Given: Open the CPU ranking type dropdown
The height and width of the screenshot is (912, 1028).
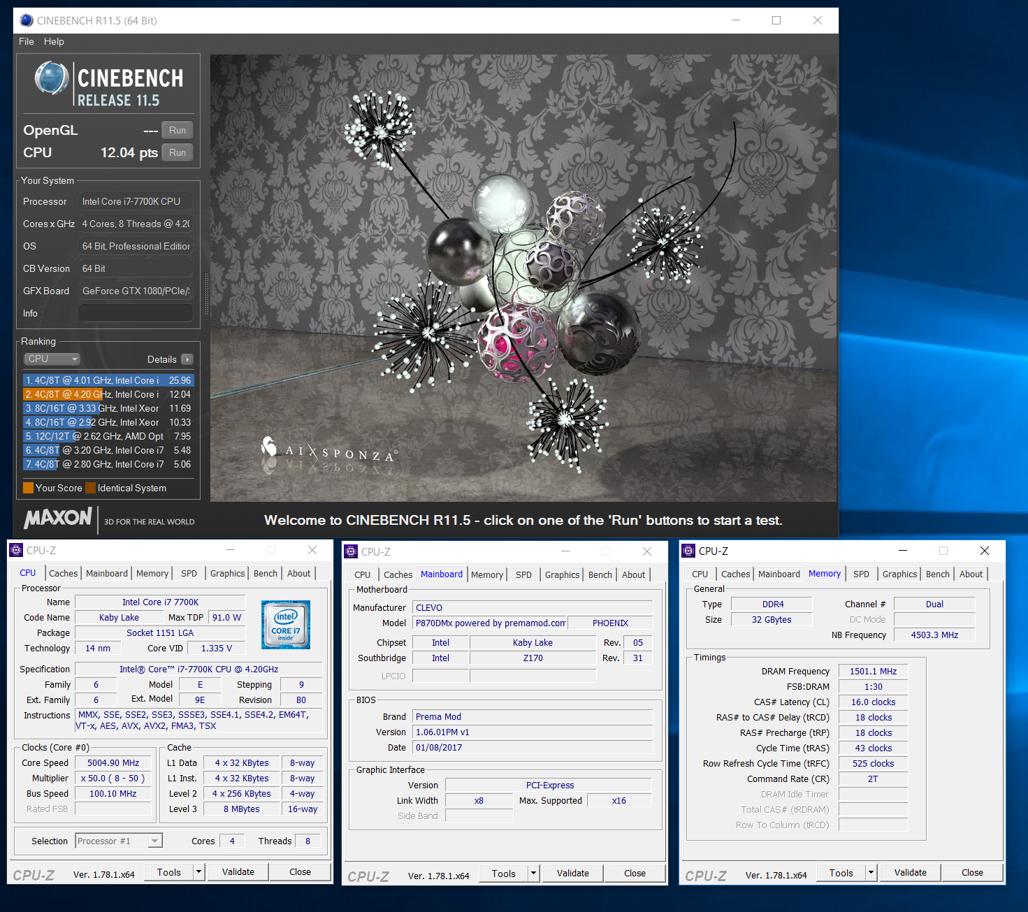Looking at the screenshot, I should click(52, 359).
